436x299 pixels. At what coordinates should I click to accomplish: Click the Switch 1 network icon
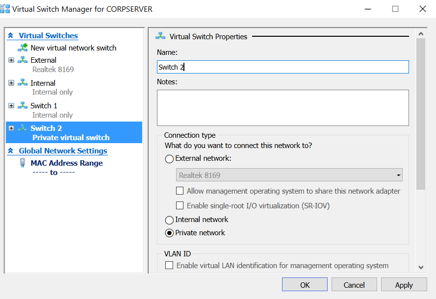23,105
